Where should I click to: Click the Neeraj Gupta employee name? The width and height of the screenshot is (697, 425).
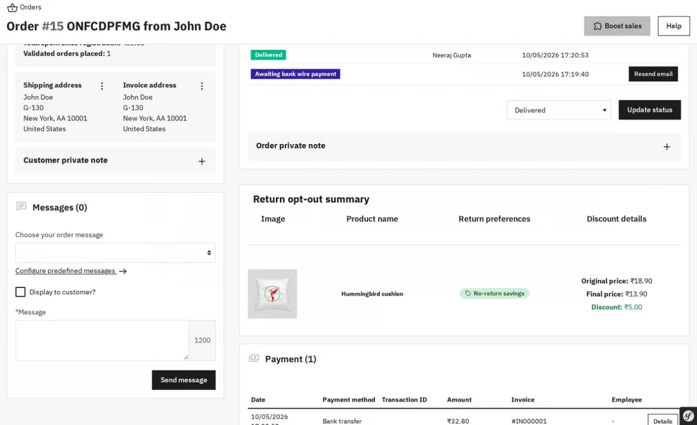coord(452,55)
